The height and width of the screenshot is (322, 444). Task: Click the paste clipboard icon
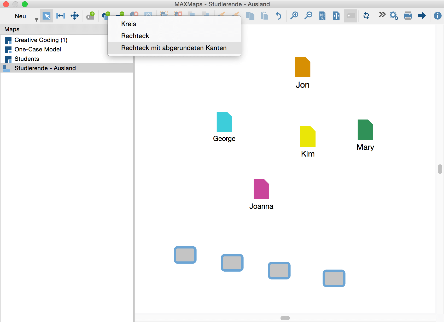coord(264,16)
